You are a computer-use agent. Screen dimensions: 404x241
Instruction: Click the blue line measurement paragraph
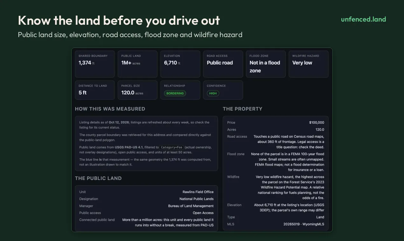pos(145,162)
